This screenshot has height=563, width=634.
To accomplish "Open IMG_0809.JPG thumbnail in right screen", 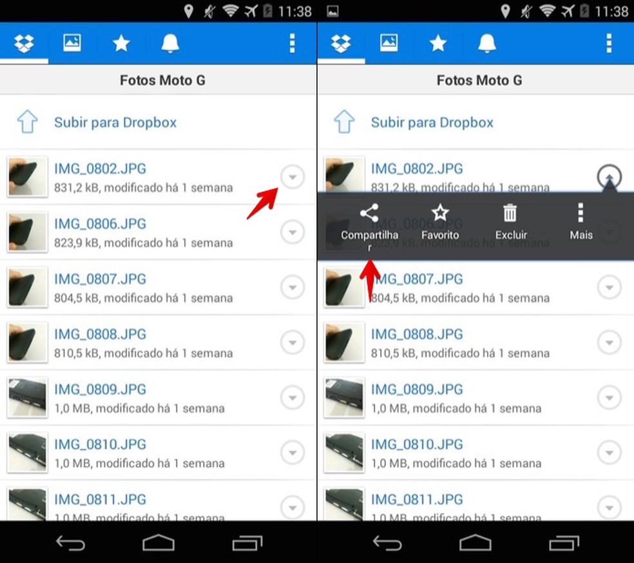I will (344, 397).
